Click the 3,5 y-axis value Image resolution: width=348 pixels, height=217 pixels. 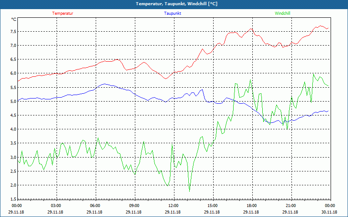13,143
